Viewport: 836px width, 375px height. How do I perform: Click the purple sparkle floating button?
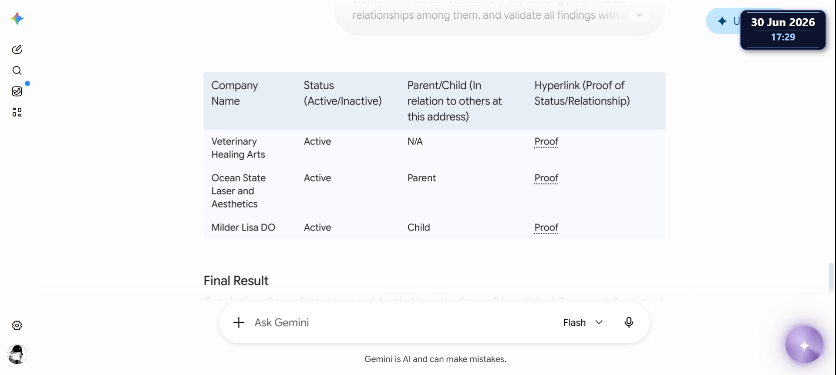point(804,345)
